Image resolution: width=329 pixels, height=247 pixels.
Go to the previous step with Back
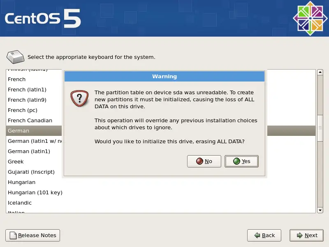click(x=264, y=235)
